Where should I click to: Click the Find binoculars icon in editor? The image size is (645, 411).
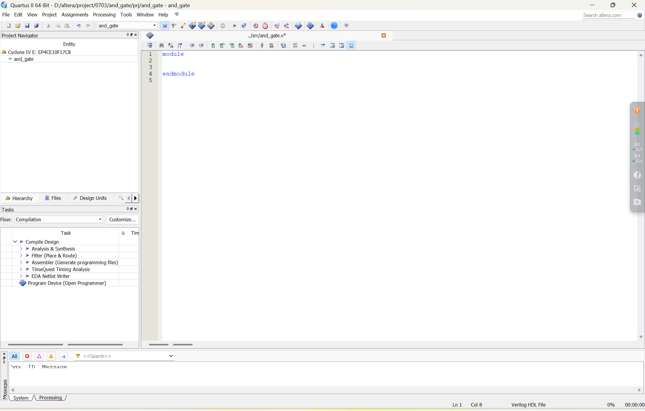point(161,45)
